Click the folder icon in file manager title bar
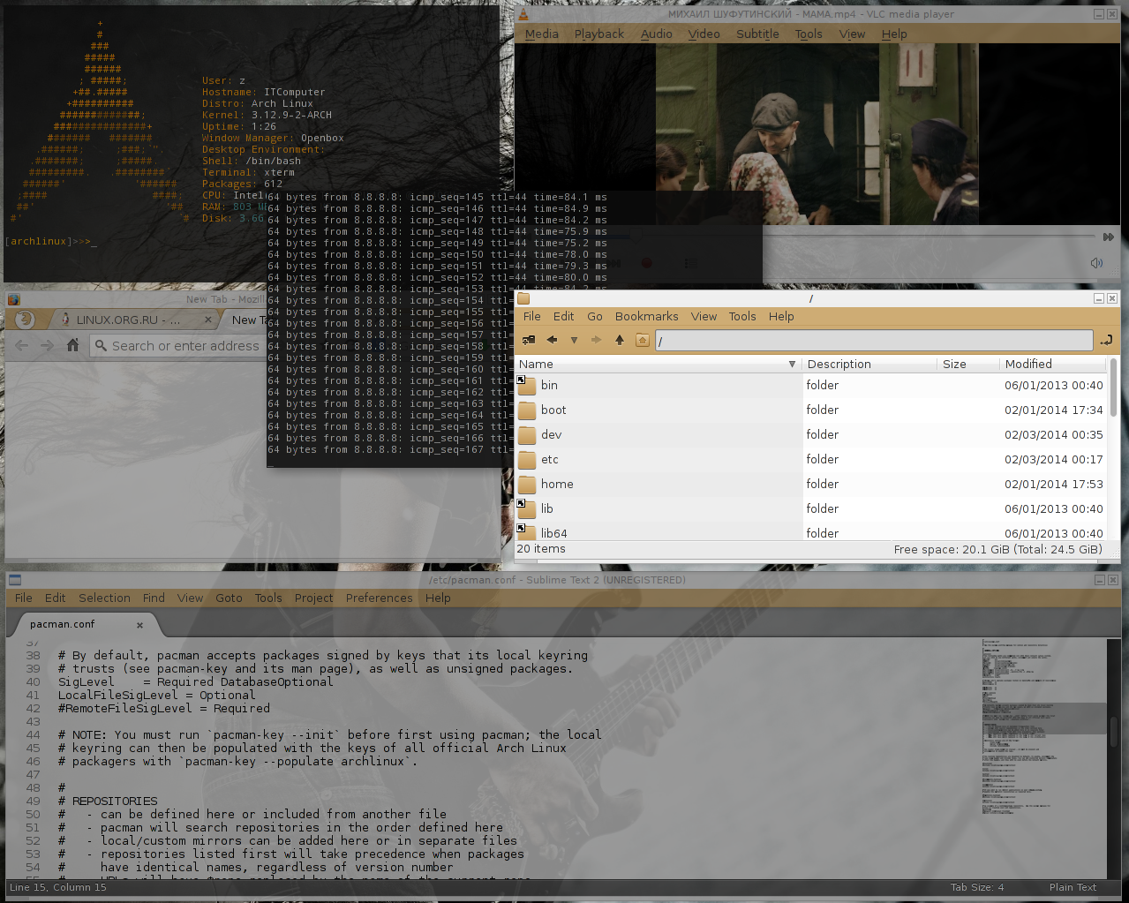Image resolution: width=1129 pixels, height=903 pixels. (523, 299)
